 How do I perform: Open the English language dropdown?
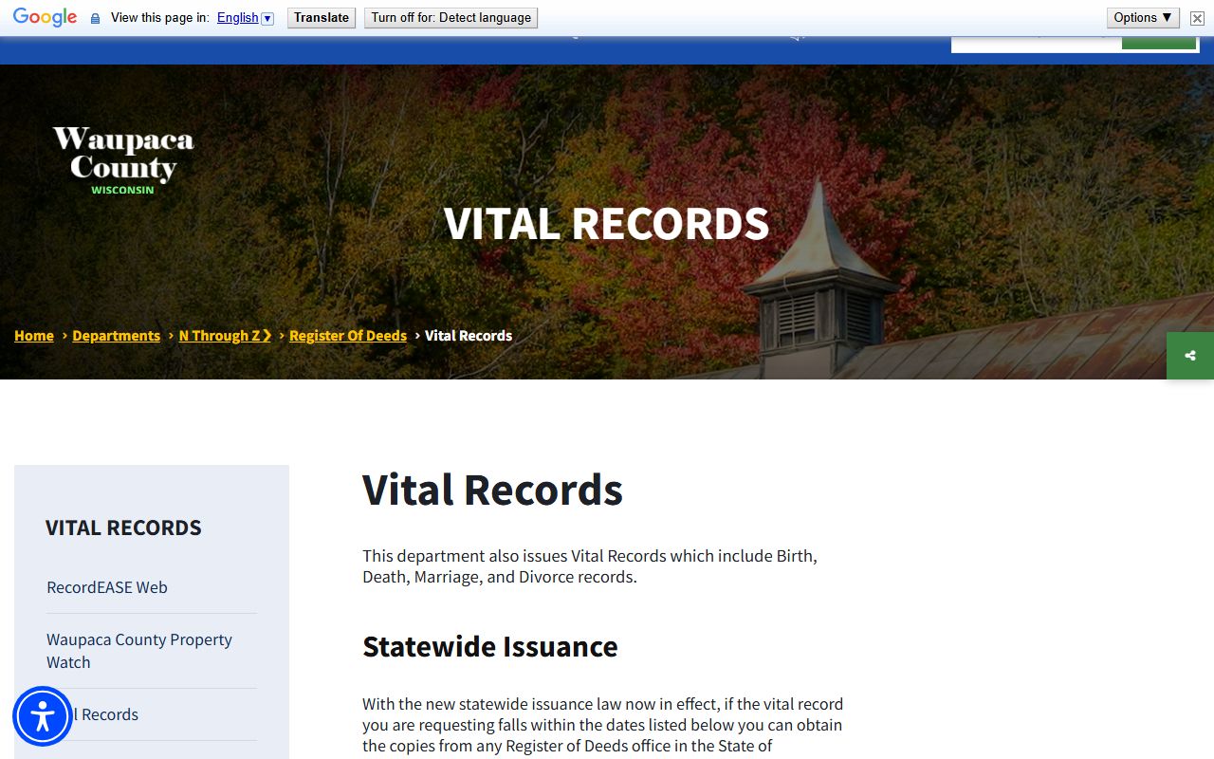click(x=245, y=17)
